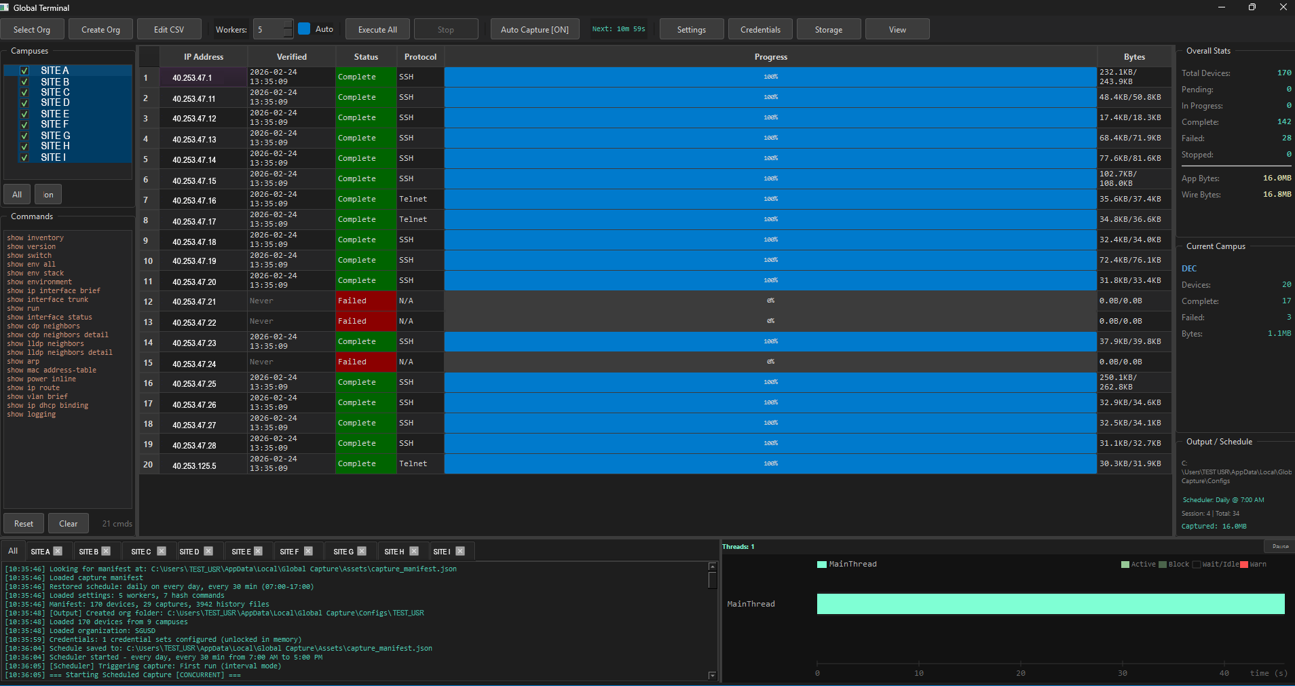Screen dimensions: 1295x686
Task: Close the SITE I filter tab's X icon
Action: coord(460,551)
